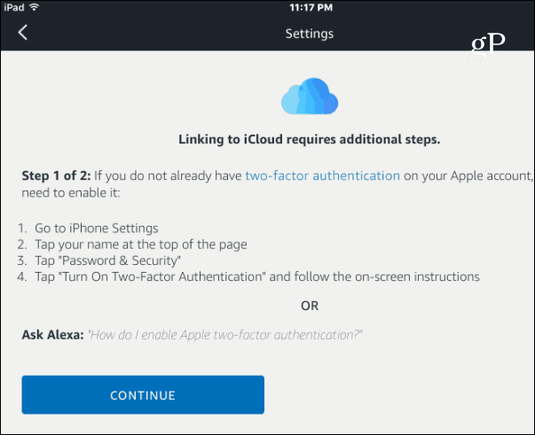Tap step 'Go to iPhone Settings'

click(x=96, y=229)
